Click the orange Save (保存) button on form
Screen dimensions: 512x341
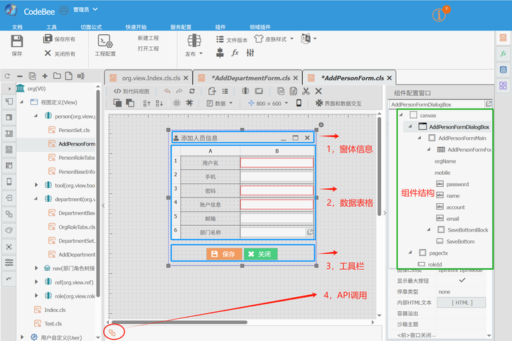224,254
